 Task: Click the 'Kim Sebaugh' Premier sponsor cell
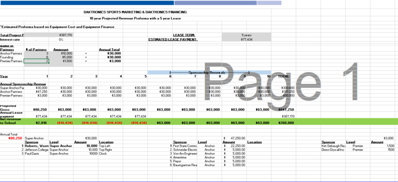333,146
